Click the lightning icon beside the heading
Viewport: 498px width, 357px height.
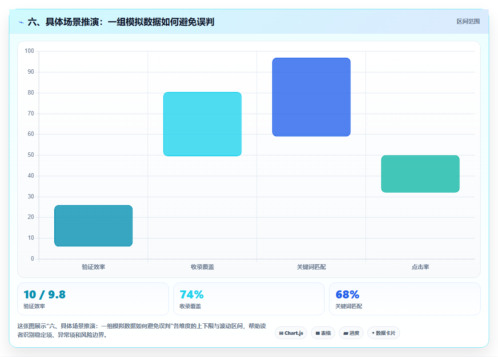pos(21,23)
